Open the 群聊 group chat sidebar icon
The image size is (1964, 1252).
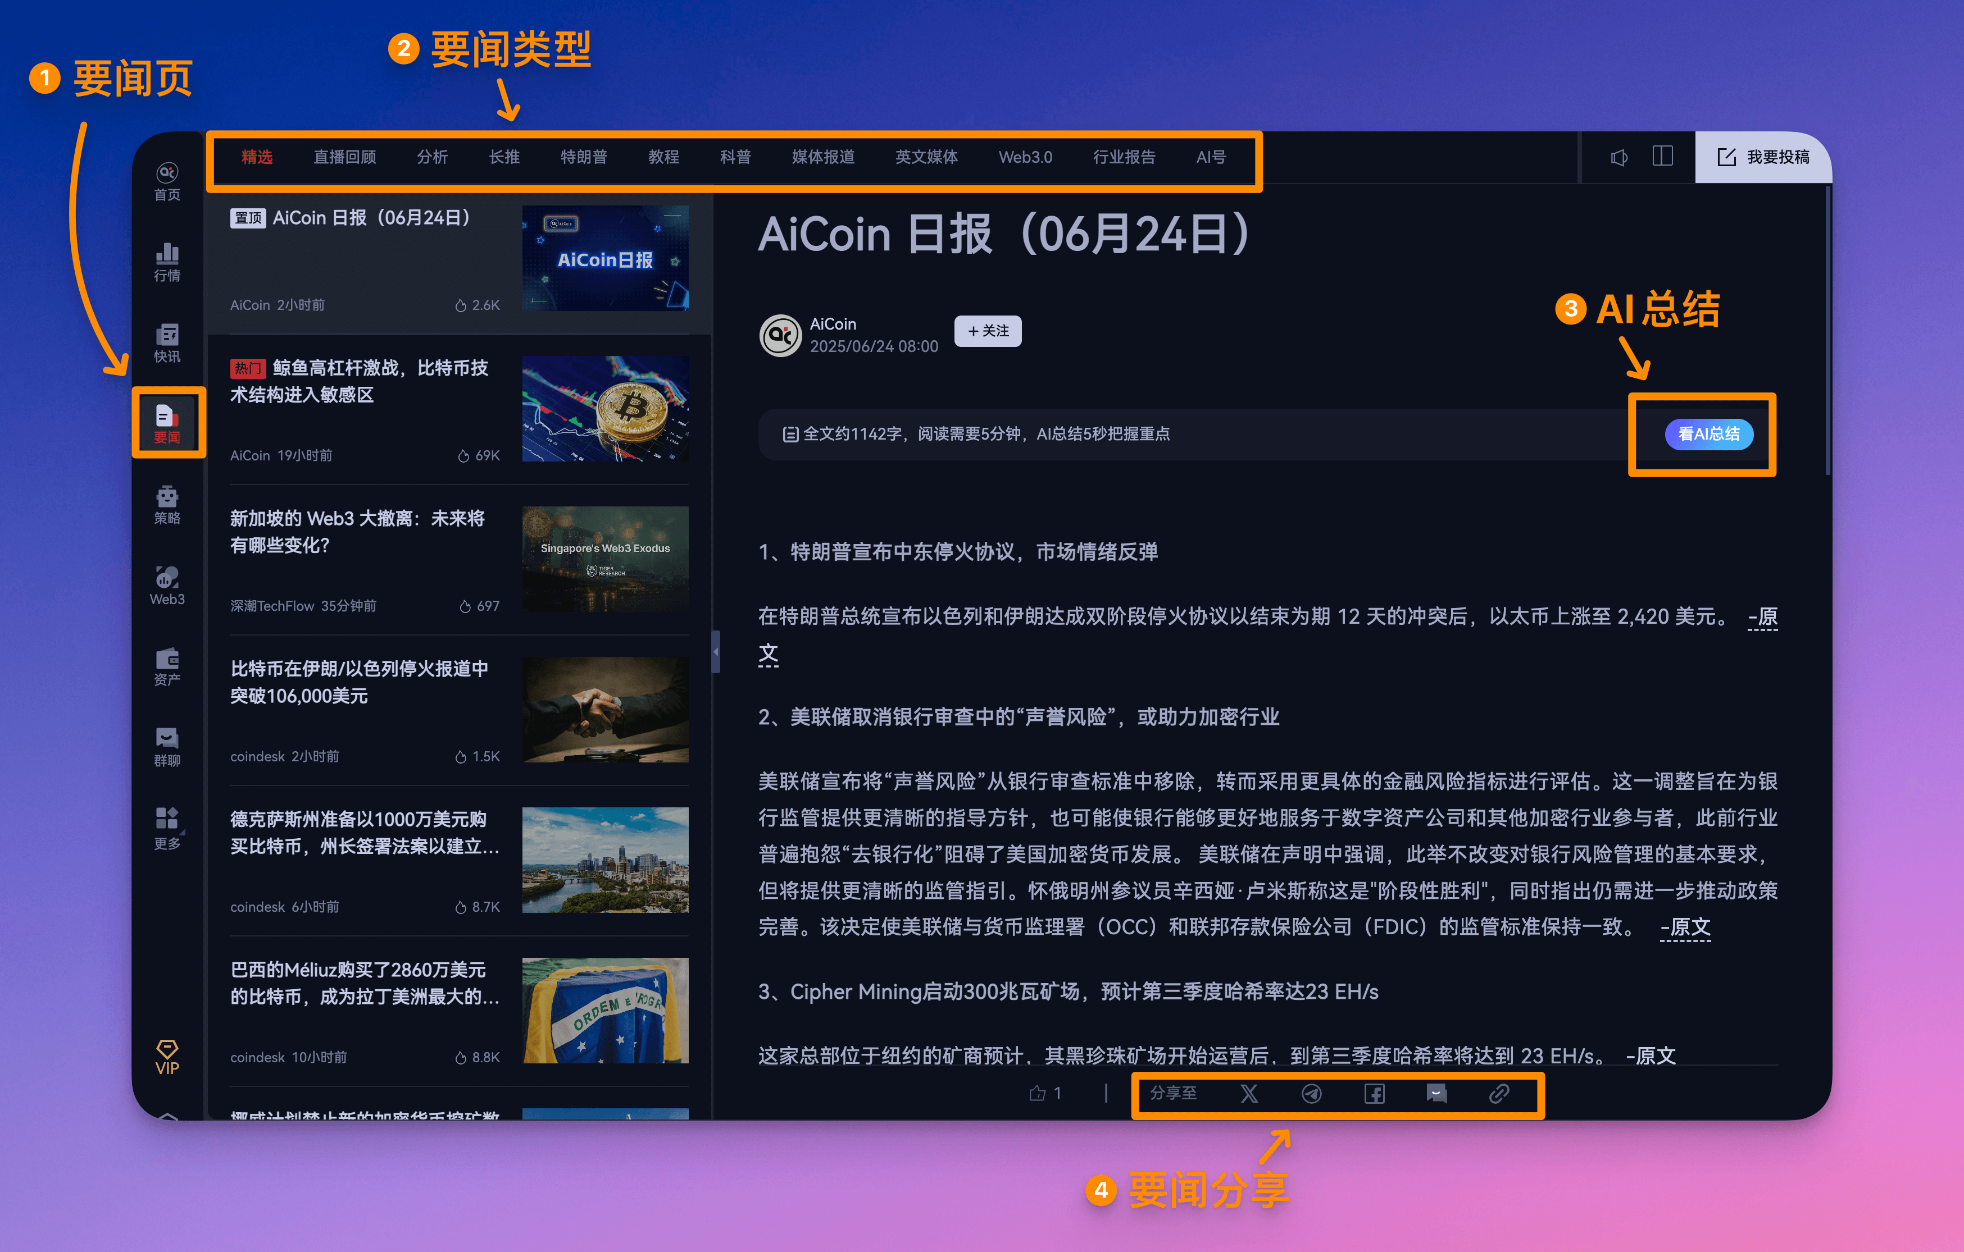click(x=167, y=747)
